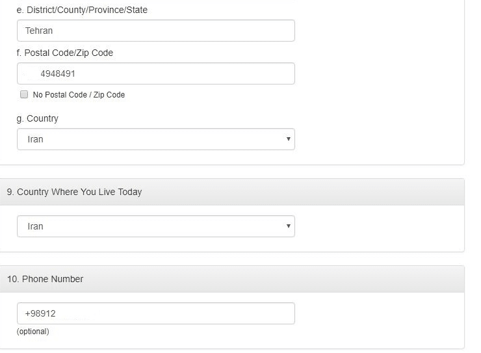Focus the District/County/Province/State field containing Tehran
Screen dimensions: 481x353
(156, 31)
